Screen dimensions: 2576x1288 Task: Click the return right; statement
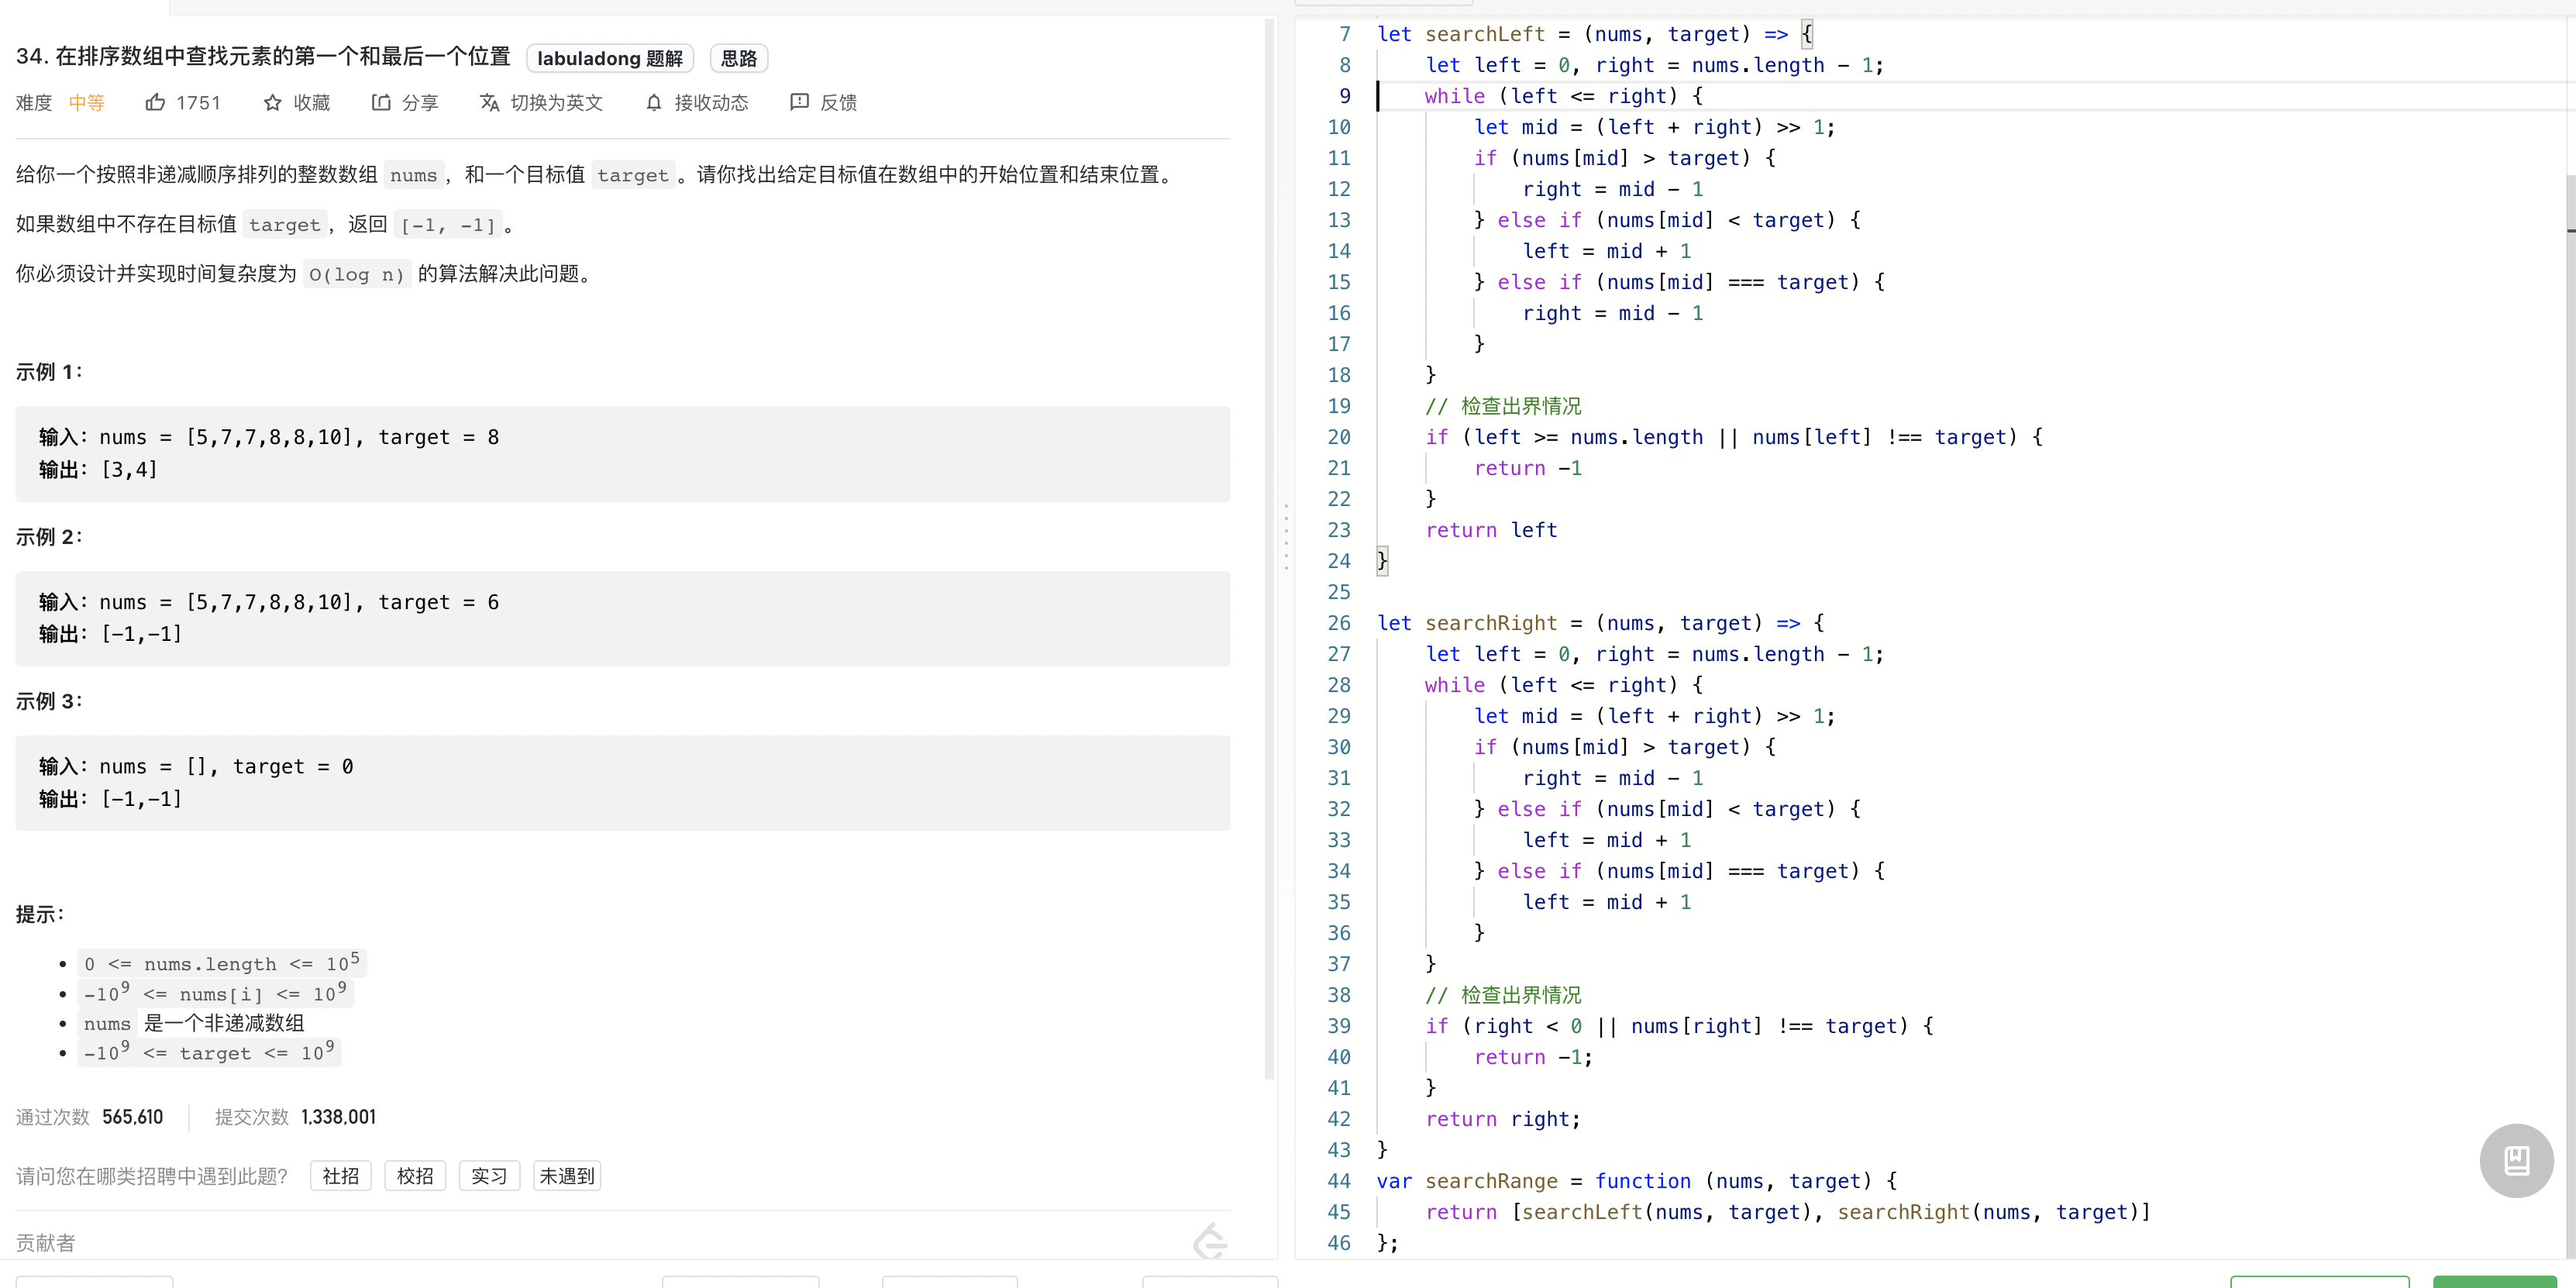[x=1503, y=1119]
